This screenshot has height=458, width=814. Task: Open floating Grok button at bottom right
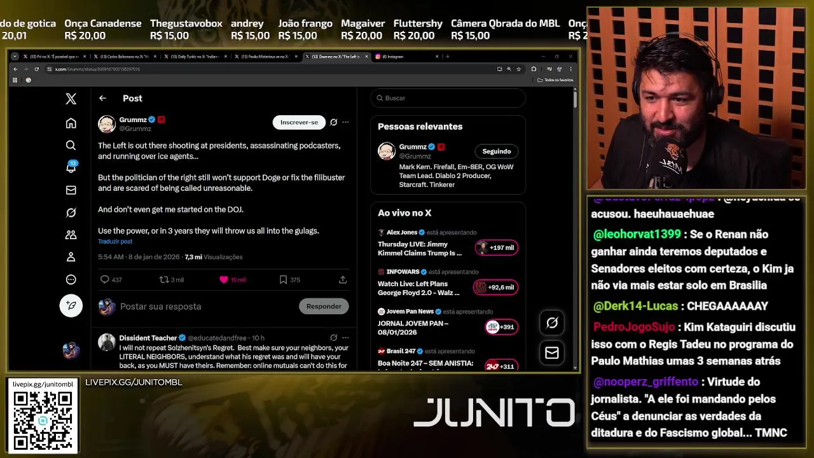coord(552,323)
